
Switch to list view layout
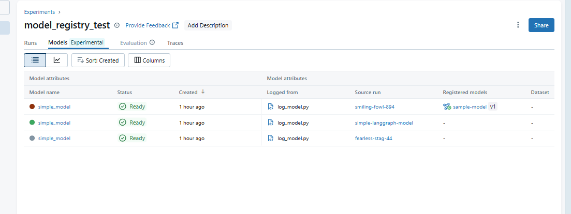click(x=35, y=60)
